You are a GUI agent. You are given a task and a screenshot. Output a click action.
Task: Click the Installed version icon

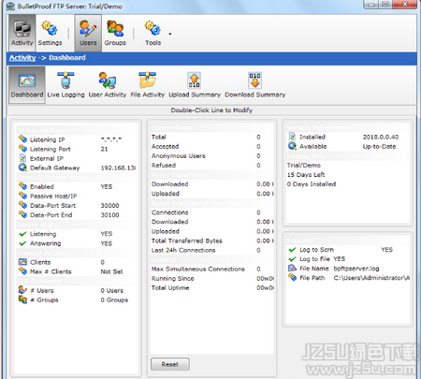coord(292,137)
